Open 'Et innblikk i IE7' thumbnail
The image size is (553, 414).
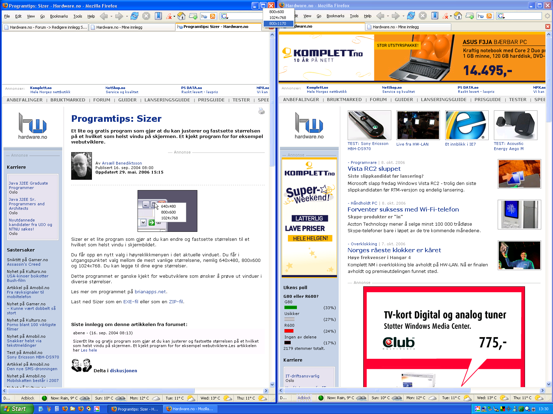click(x=467, y=125)
